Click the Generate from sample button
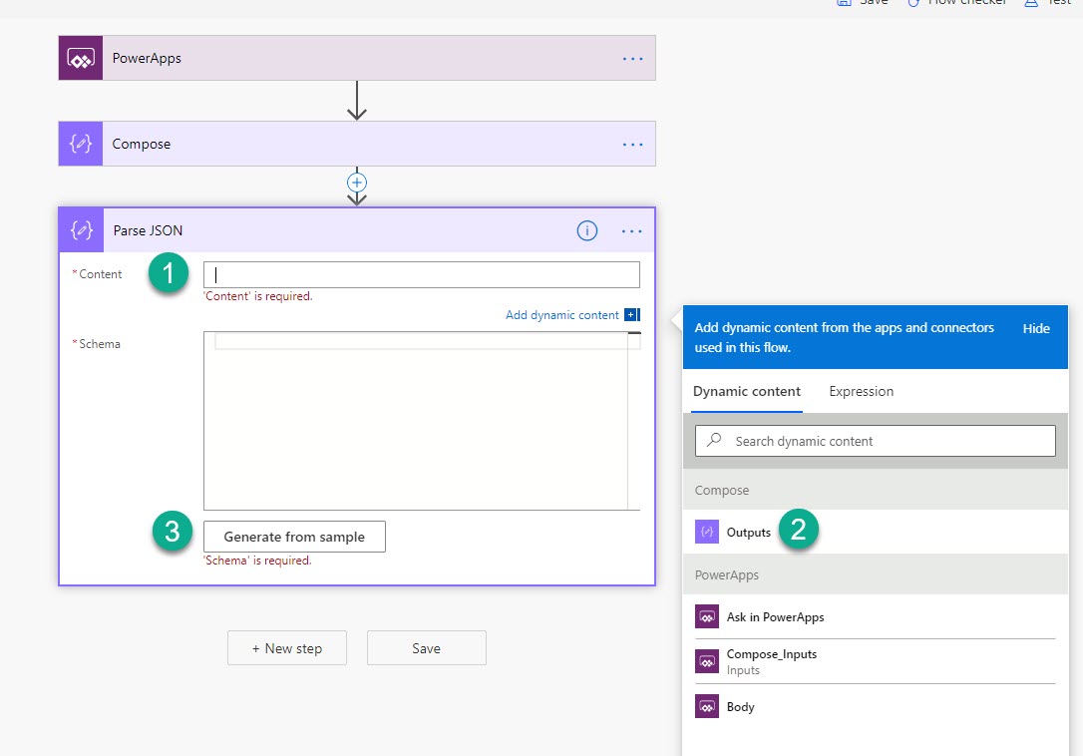 [x=294, y=537]
